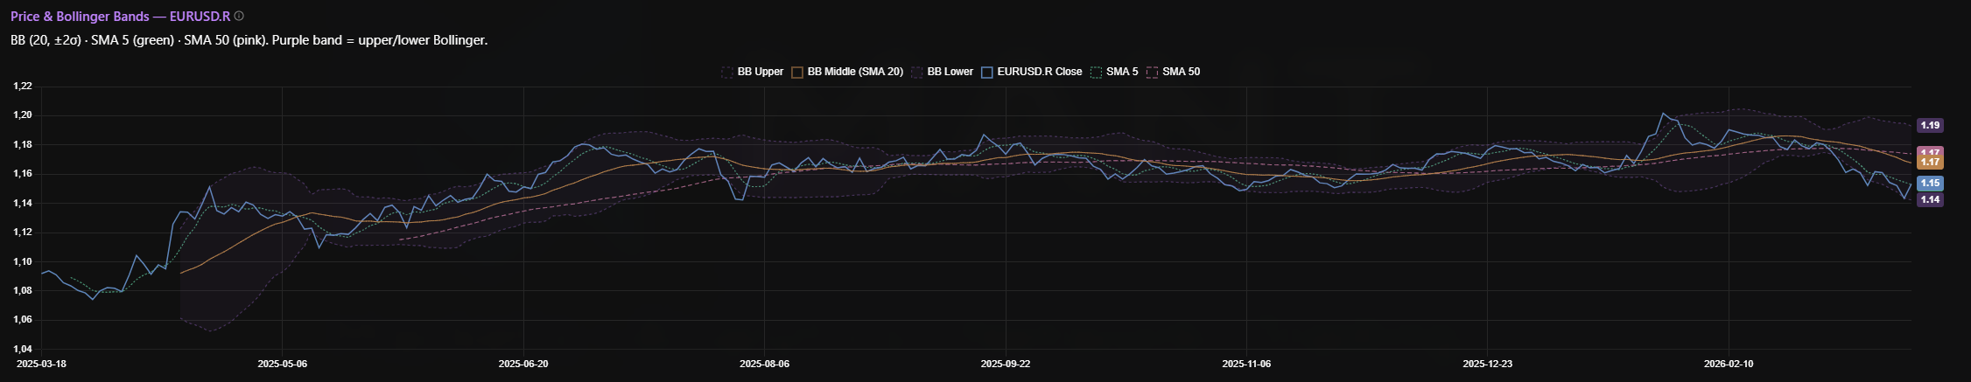
Task: Click the info icon beside the EURUSD.R title
Action: point(240,16)
